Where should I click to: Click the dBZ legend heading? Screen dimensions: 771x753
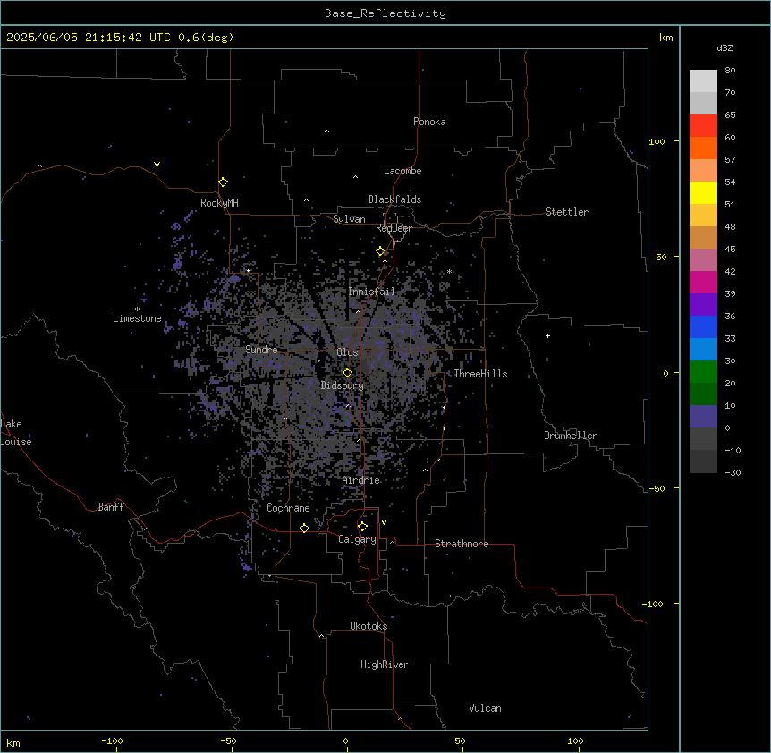tap(724, 48)
